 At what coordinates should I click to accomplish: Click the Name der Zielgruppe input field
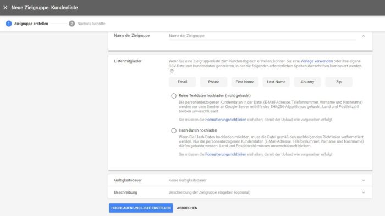[x=262, y=36]
